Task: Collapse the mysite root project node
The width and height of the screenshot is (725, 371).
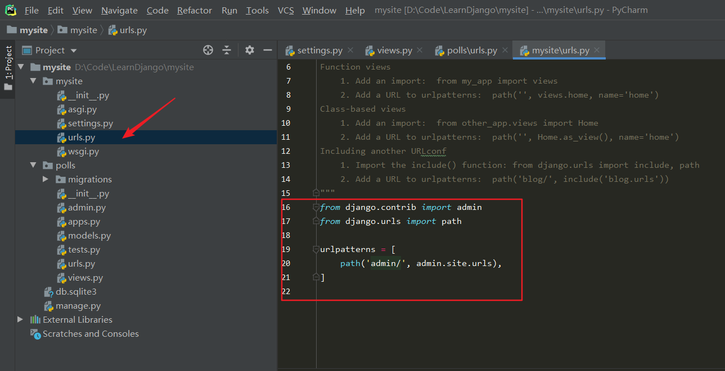Action: tap(21, 67)
